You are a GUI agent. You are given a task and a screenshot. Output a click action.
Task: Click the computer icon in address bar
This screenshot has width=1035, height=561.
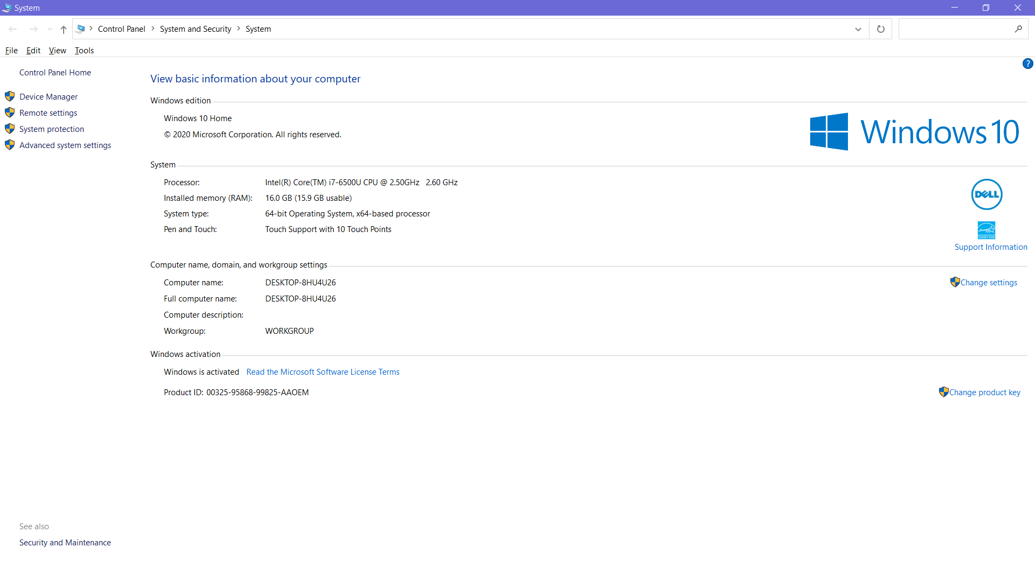(81, 29)
